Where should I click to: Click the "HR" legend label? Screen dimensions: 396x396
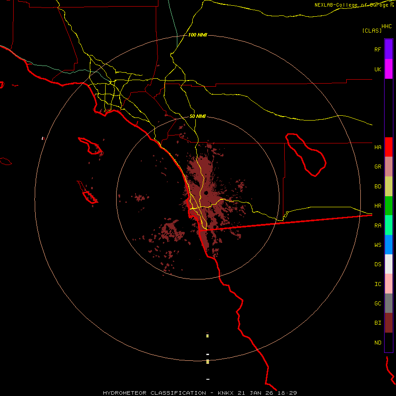pos(378,206)
